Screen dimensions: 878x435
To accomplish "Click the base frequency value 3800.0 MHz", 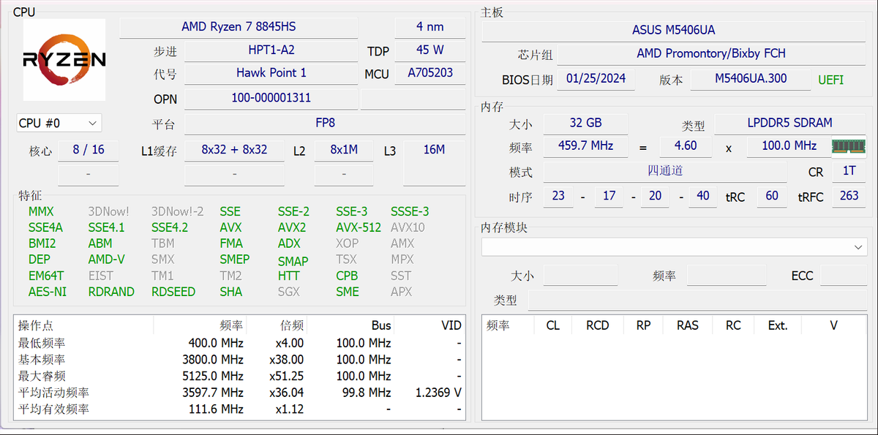I will (x=212, y=360).
